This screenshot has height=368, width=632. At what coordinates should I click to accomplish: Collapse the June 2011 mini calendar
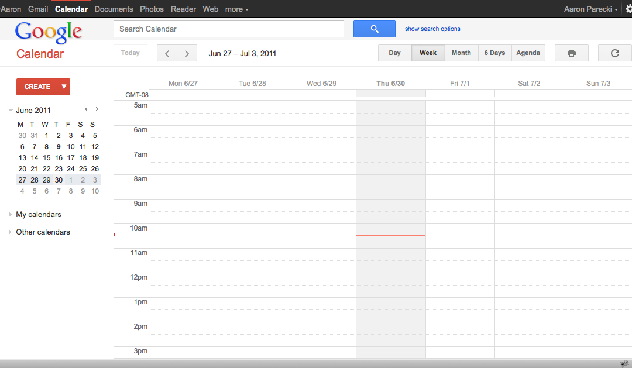click(11, 111)
